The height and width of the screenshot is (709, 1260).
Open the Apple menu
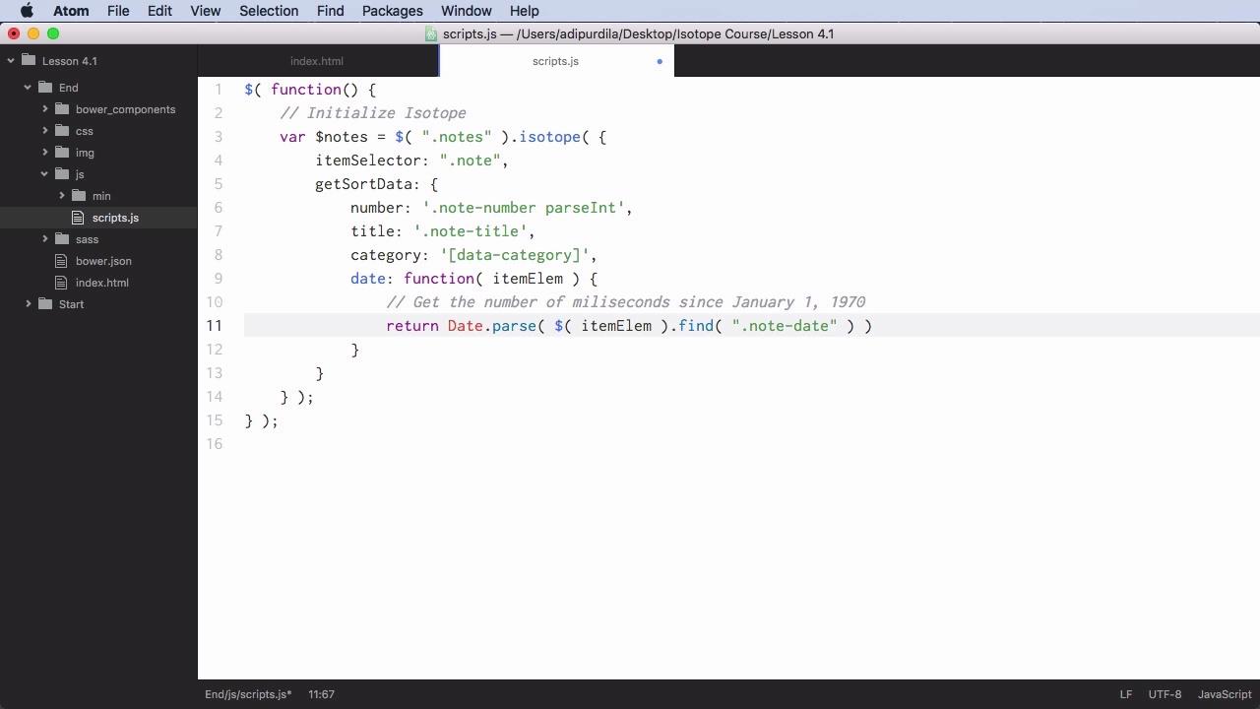(27, 11)
